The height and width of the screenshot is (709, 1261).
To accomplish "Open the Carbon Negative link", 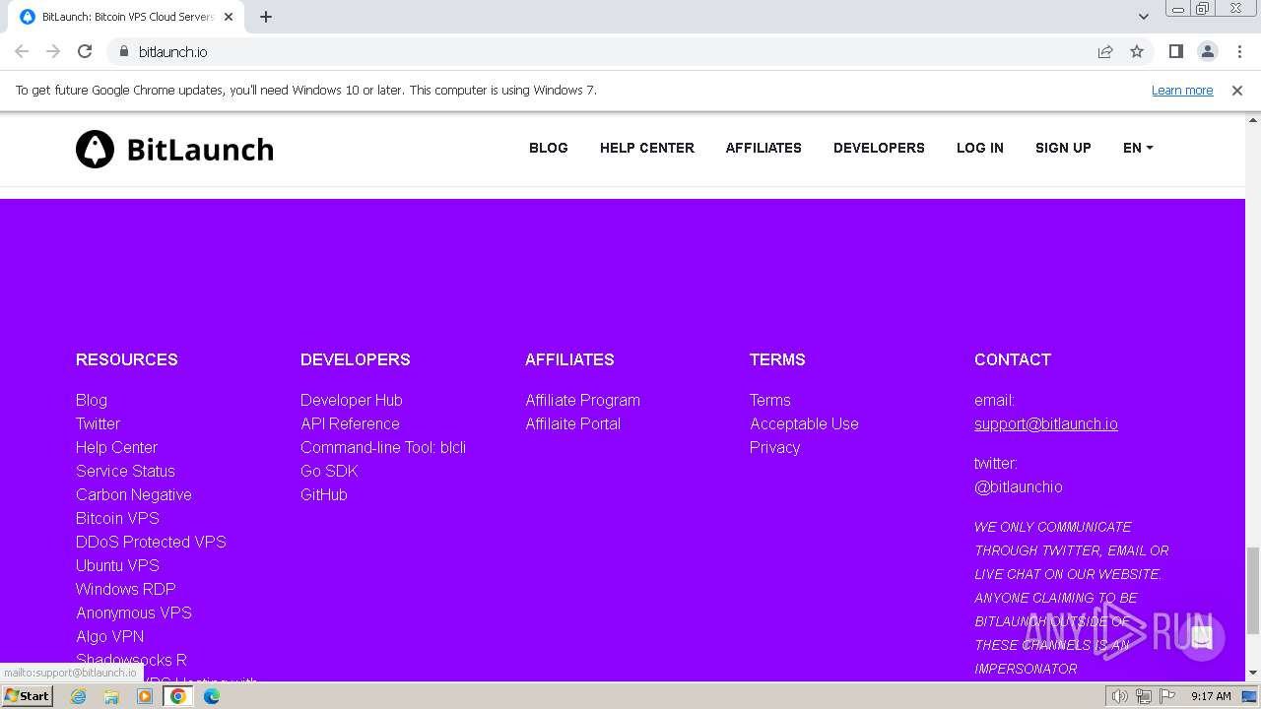I will (x=134, y=494).
